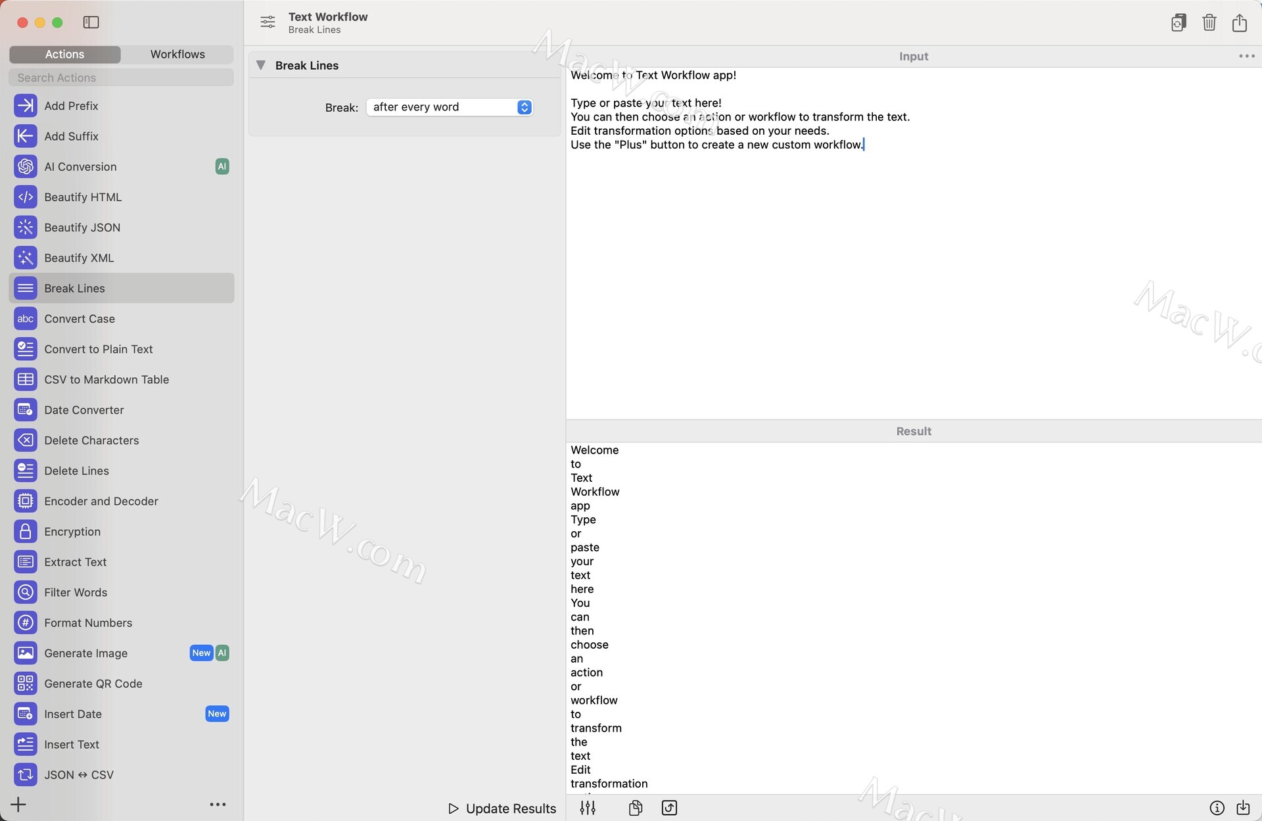Open result adjustment sliders icon
Viewport: 1262px width, 821px height.
point(588,808)
